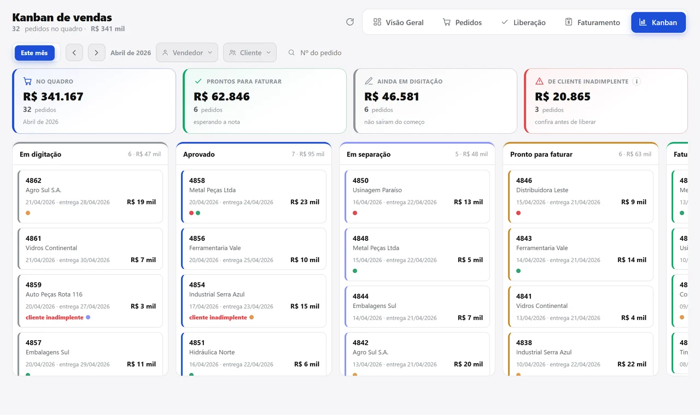This screenshot has width=700, height=415.
Task: Click the red dot on order 4850
Action: pyautogui.click(x=355, y=213)
